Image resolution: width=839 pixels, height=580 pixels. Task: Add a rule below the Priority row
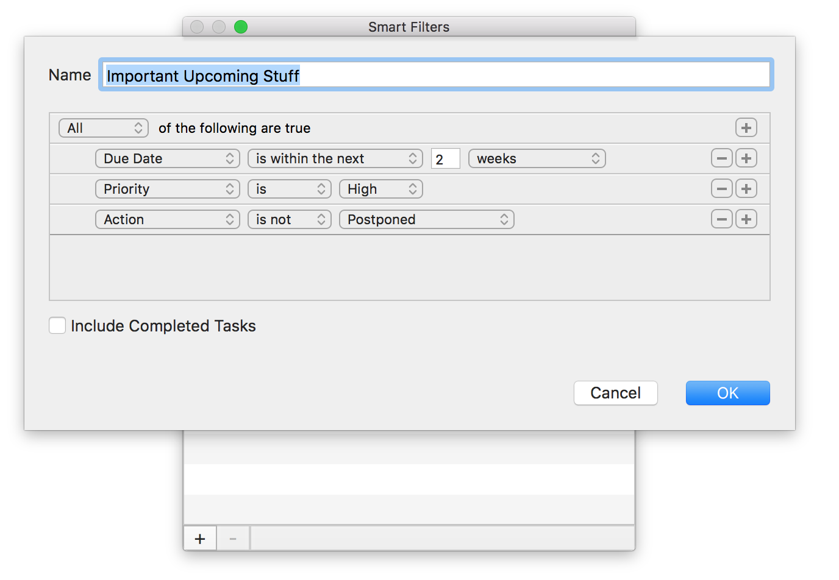point(746,189)
